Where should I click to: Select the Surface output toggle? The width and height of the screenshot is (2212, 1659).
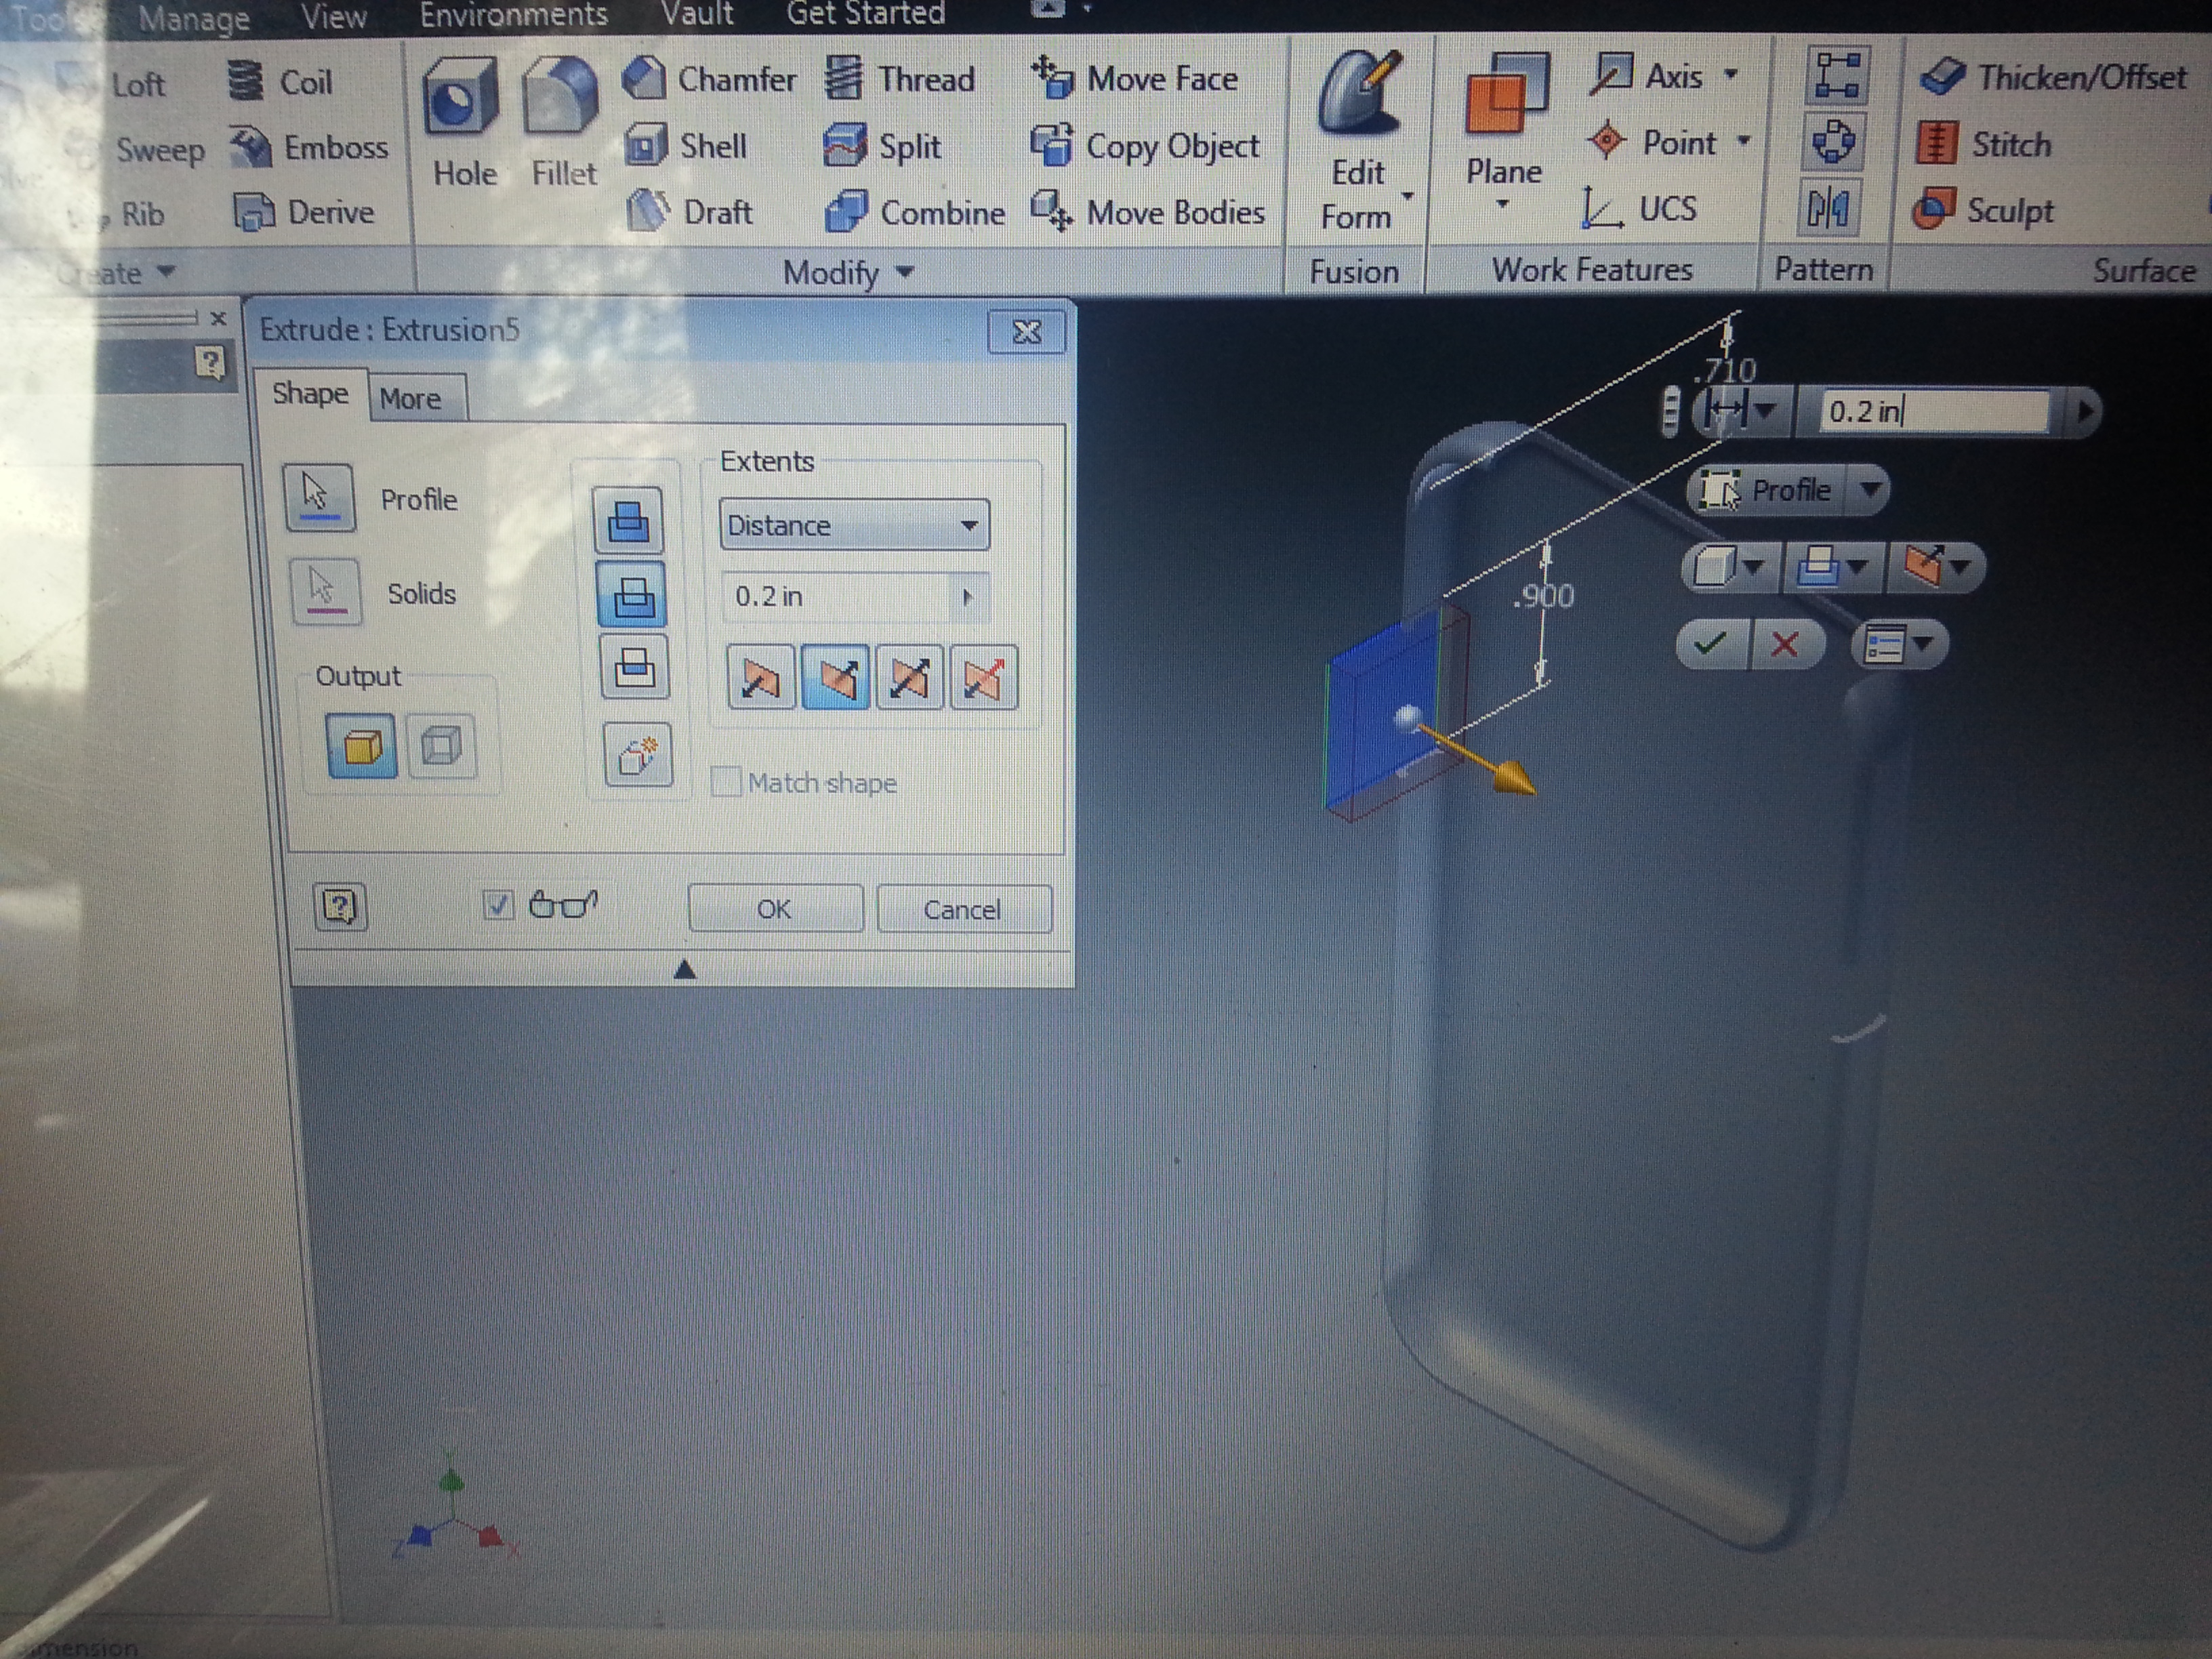[441, 746]
